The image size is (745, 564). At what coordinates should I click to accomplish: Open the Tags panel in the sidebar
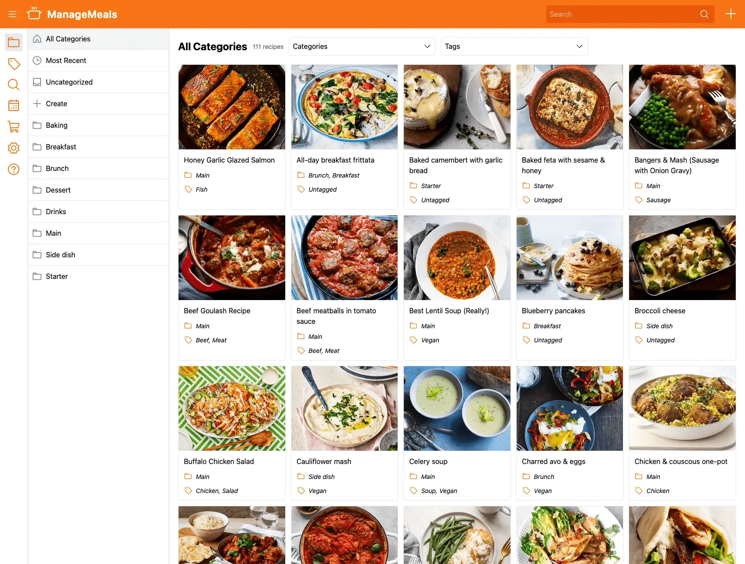[x=14, y=63]
